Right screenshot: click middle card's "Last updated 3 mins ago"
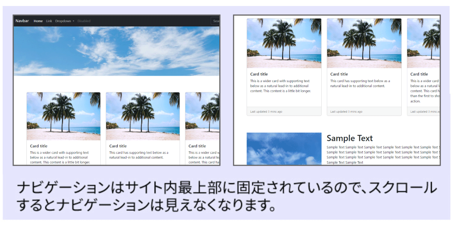 point(346,111)
